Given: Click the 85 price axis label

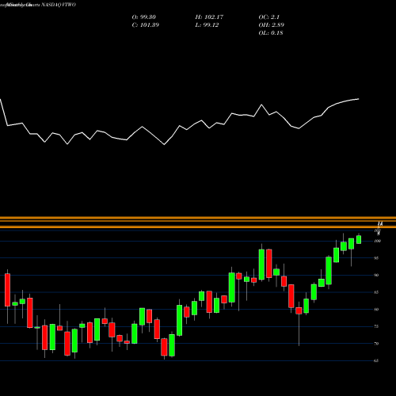Looking at the screenshot, I should click(377, 292).
